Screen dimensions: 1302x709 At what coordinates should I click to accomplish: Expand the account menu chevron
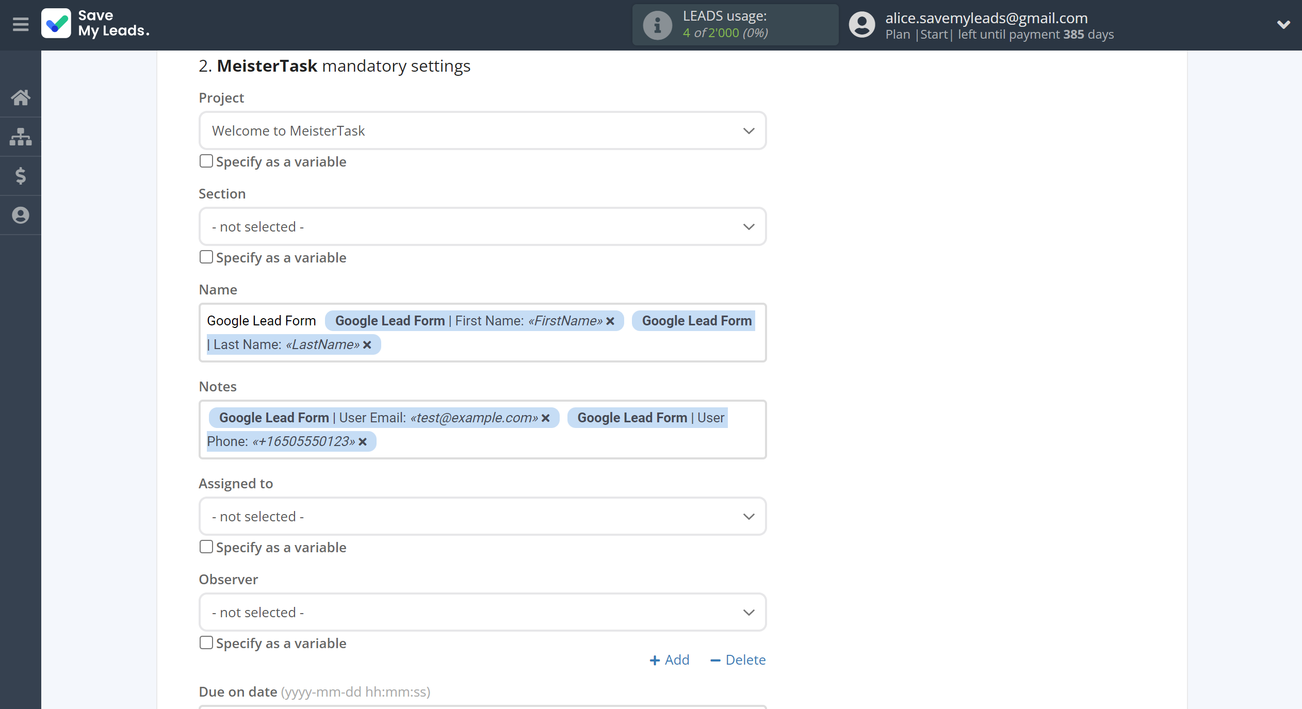[x=1283, y=24]
